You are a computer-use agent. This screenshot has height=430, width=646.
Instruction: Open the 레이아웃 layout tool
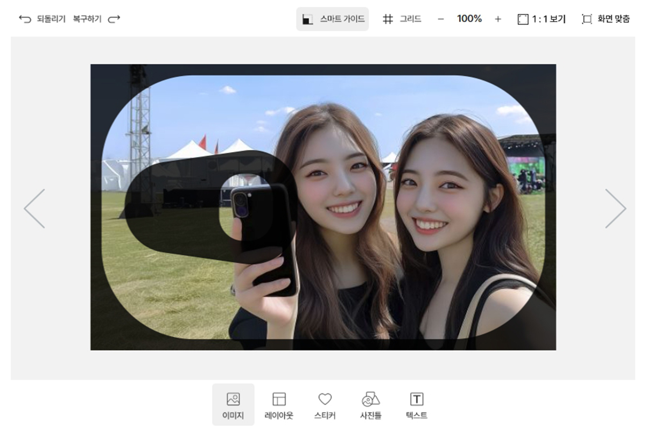pyautogui.click(x=279, y=405)
